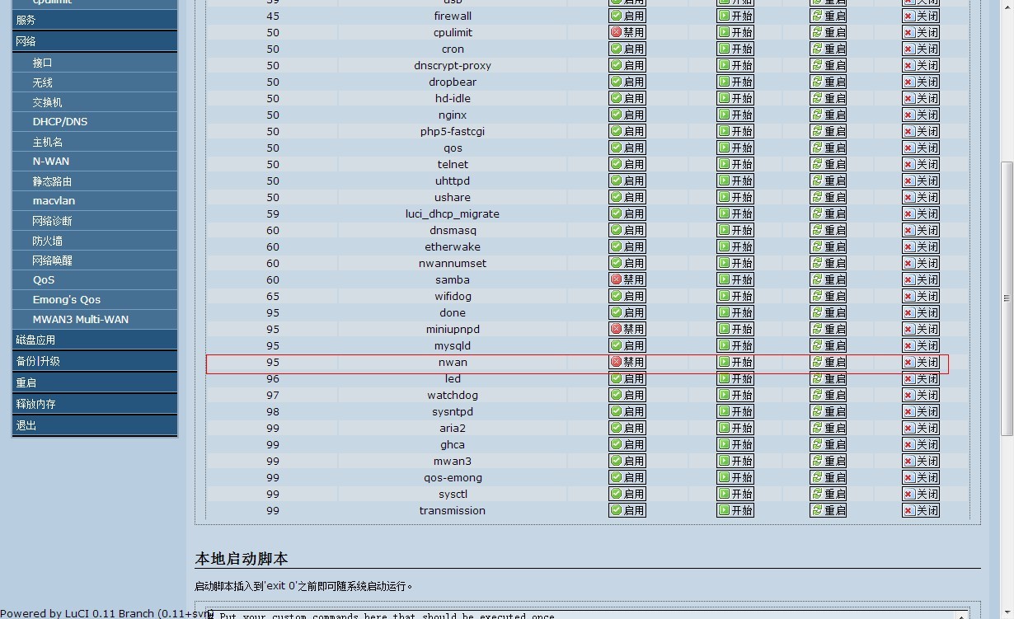Image resolution: width=1014 pixels, height=619 pixels.
Task: Toggle the dnsmasq enabled (启用) button
Action: coord(627,230)
